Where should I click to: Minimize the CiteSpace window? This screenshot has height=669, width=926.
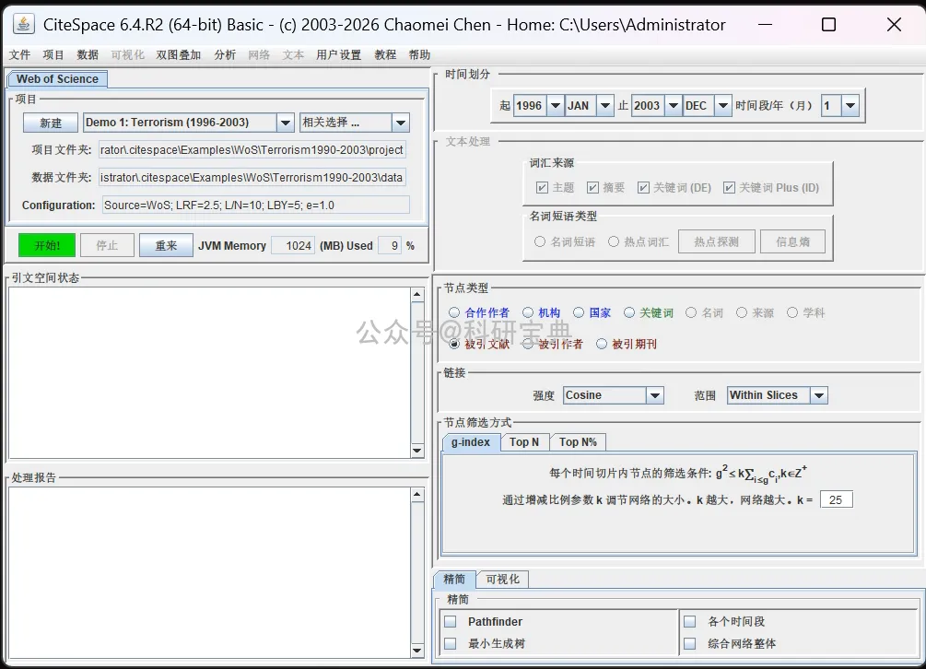(766, 24)
